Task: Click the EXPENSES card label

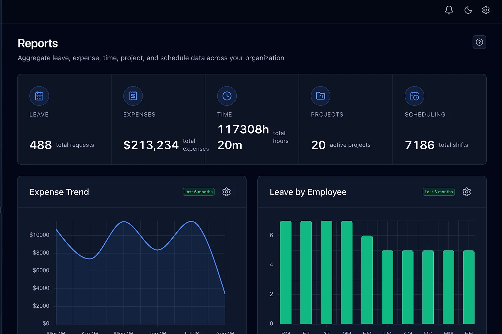Action: click(139, 115)
